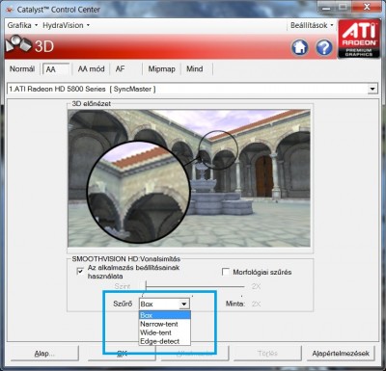
Task: Switch to the AF tab
Action: (120, 68)
